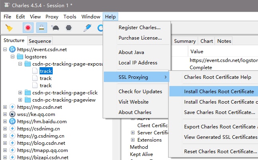
Task: Click the file icon of selected track
Action: [x=35, y=71]
